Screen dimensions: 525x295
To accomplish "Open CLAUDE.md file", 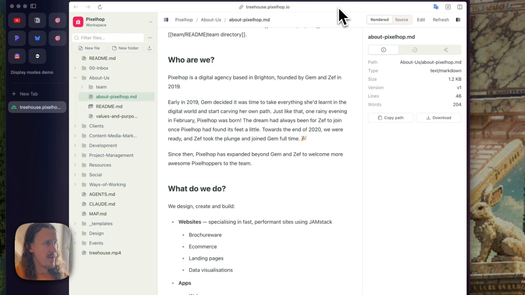I will click(x=102, y=204).
